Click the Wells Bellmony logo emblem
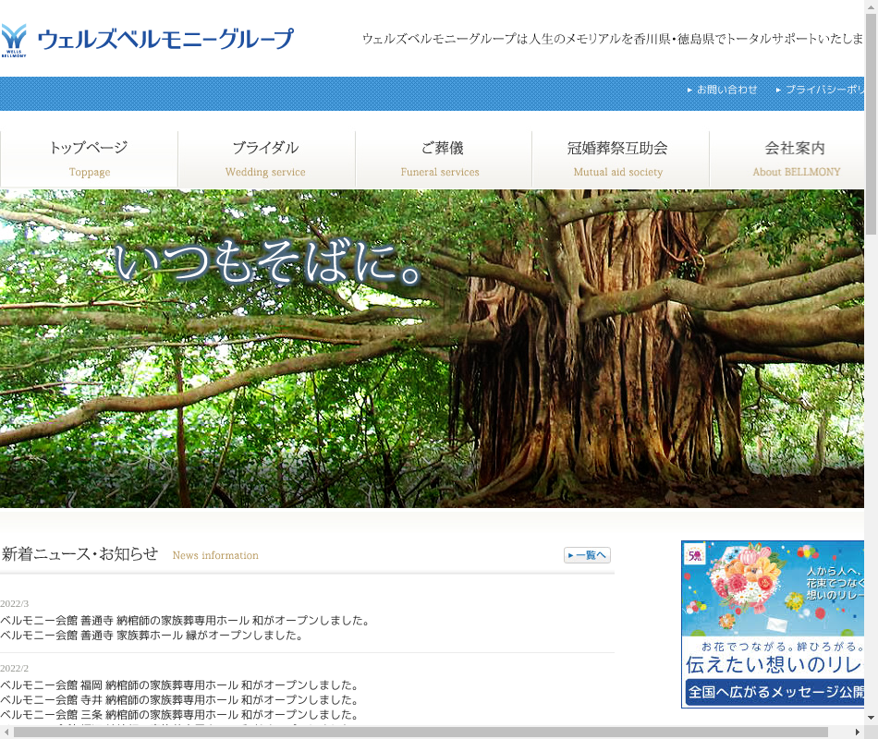The width and height of the screenshot is (878, 739). [14, 40]
